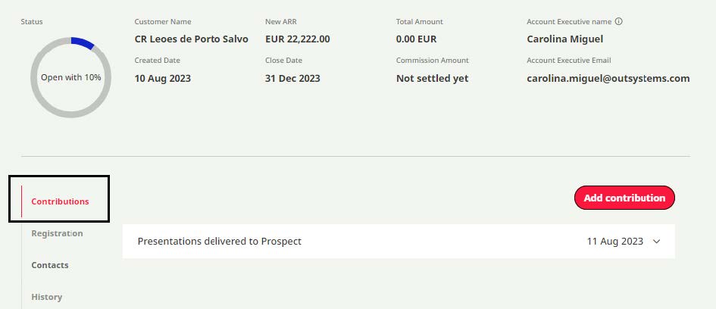Click the Presentations delivered to Prospect title
The height and width of the screenshot is (309, 716).
tap(220, 242)
